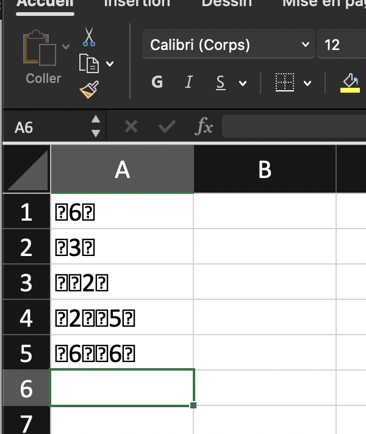This screenshot has width=366, height=434.
Task: Click the Select All corner triangle
Action: point(27,169)
